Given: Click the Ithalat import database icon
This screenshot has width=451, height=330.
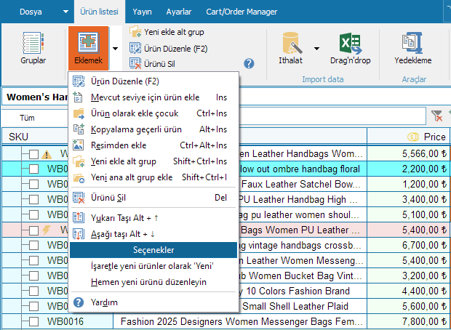Looking at the screenshot, I should 290,48.
